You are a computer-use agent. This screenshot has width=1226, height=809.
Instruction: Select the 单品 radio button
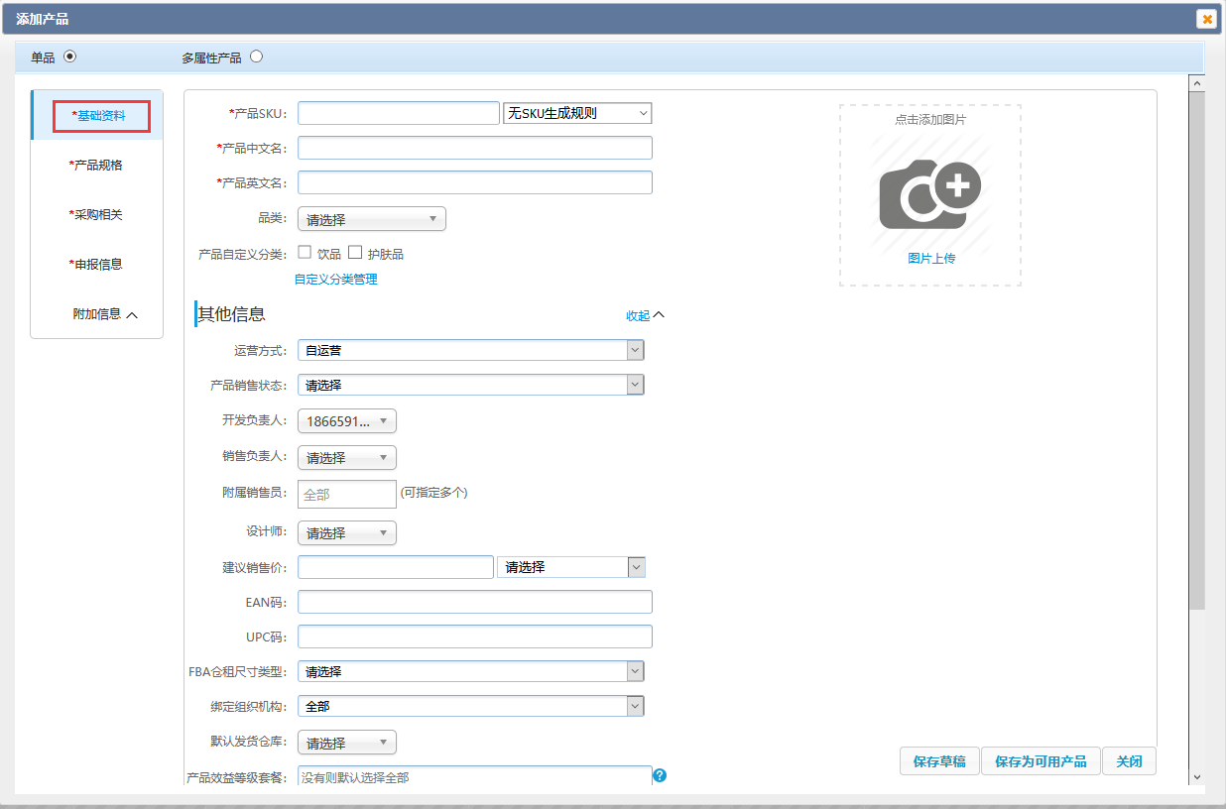(x=69, y=57)
